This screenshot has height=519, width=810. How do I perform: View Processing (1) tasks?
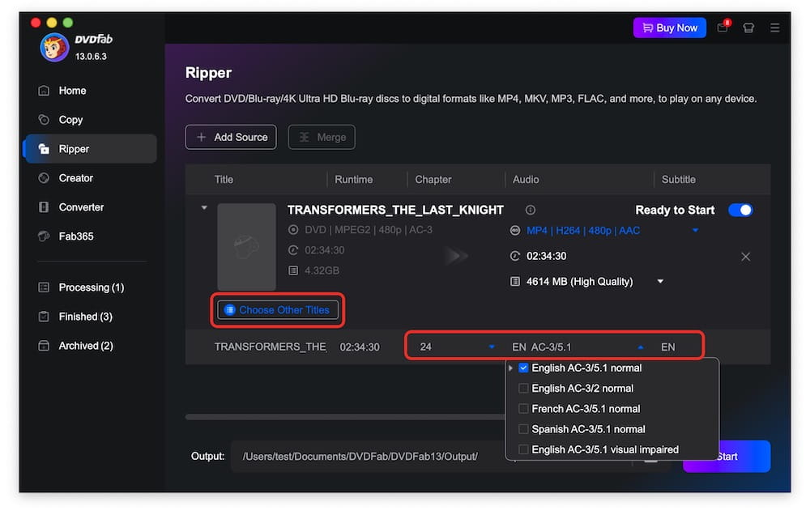coord(92,287)
